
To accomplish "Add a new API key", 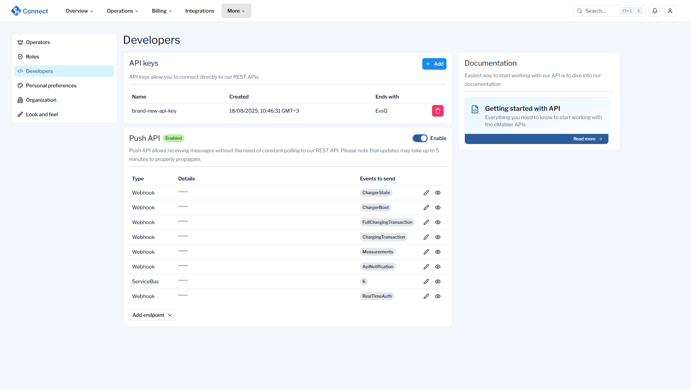I will pos(434,64).
